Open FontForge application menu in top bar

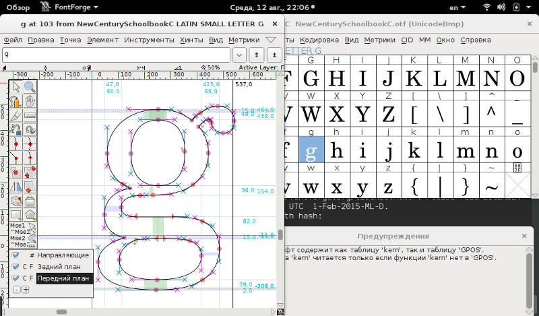[69, 7]
